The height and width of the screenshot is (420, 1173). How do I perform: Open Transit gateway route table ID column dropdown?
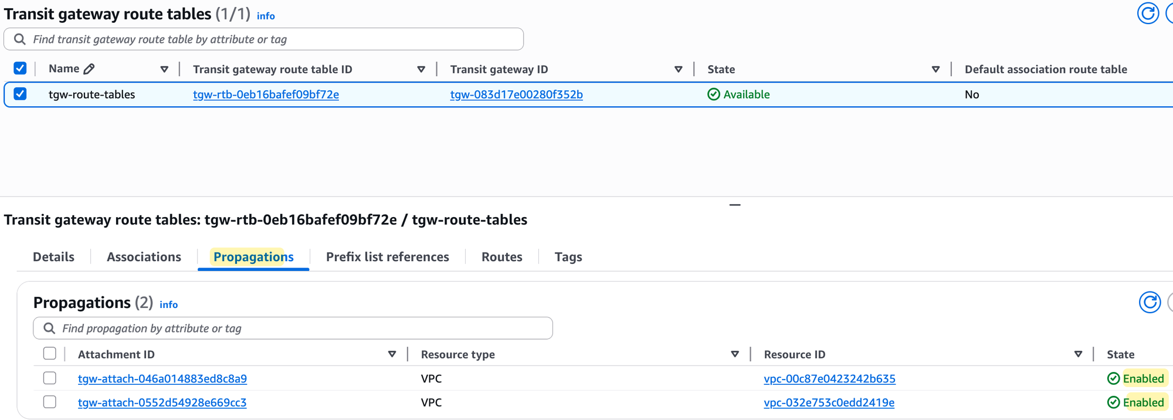click(x=421, y=69)
